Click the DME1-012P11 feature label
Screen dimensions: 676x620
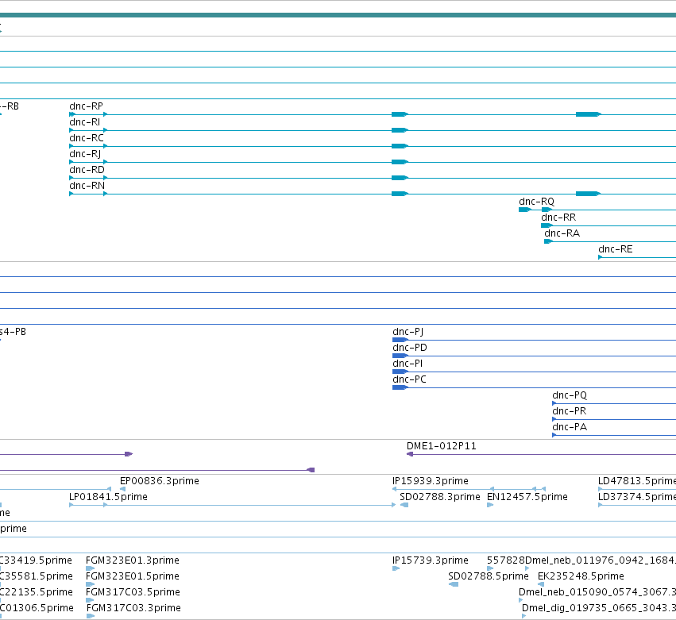(442, 446)
